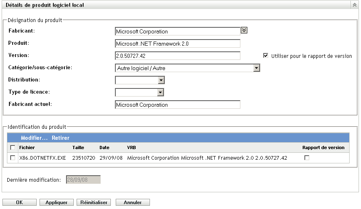Collapse the Détails de produit logiciel panel
This screenshot has height=209, width=361.
coord(354,5)
